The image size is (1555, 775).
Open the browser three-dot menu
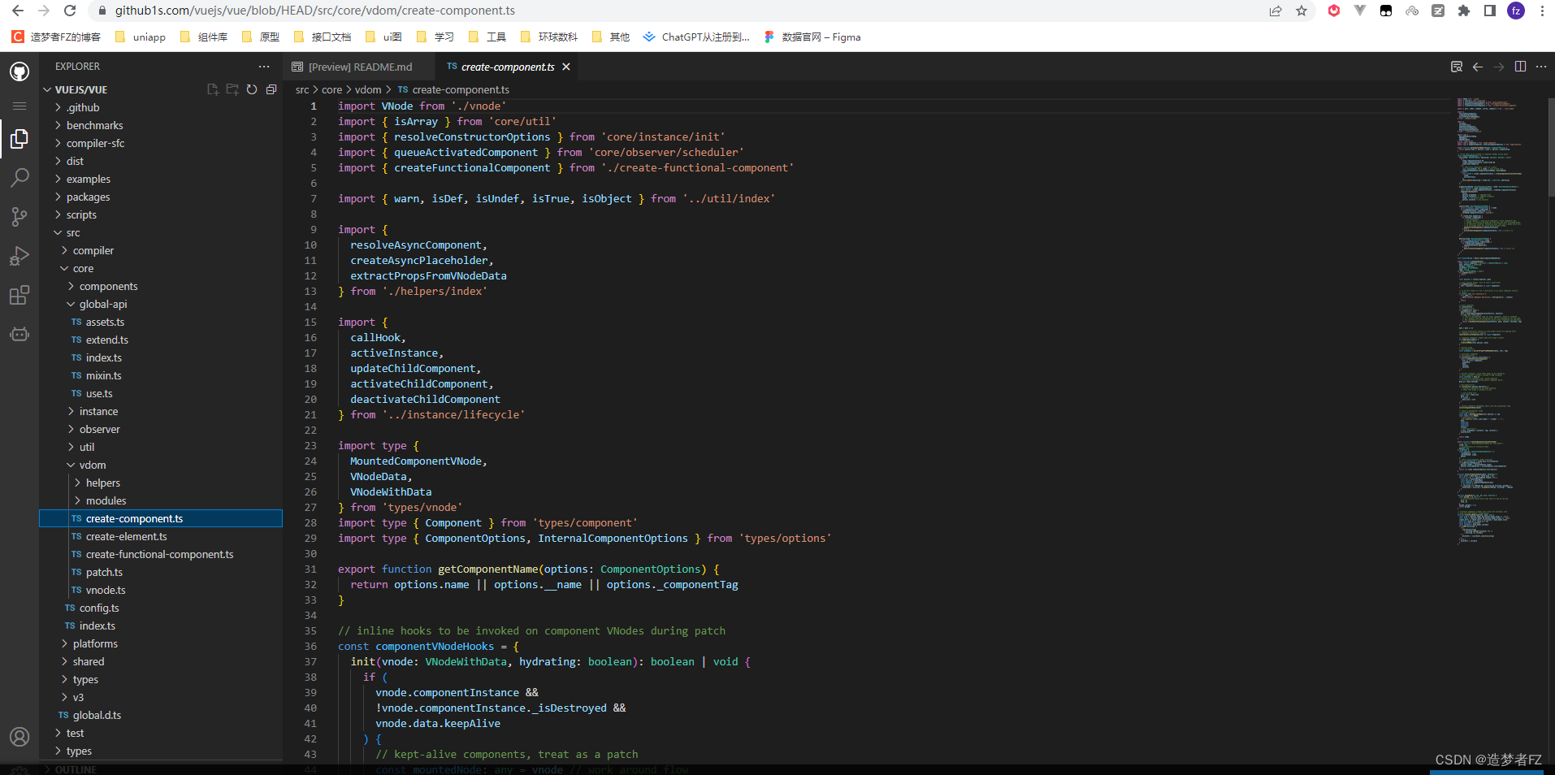(1542, 11)
